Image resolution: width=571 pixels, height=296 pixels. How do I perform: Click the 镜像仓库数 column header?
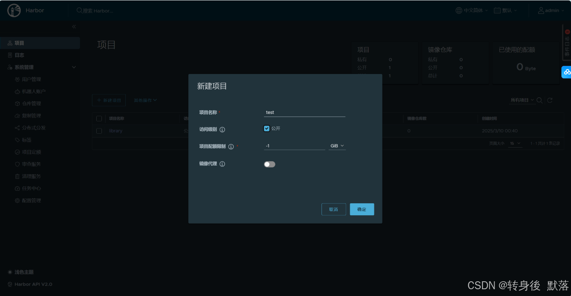click(417, 119)
